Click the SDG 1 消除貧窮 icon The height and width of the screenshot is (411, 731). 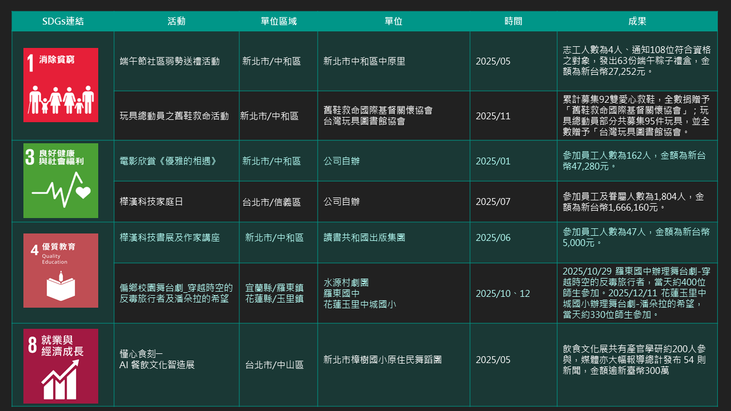tap(61, 85)
